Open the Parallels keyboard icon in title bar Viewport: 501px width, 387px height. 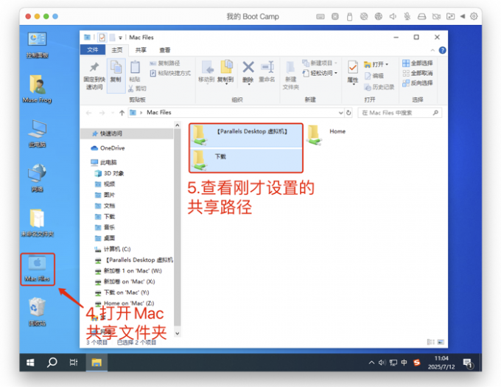click(x=320, y=17)
